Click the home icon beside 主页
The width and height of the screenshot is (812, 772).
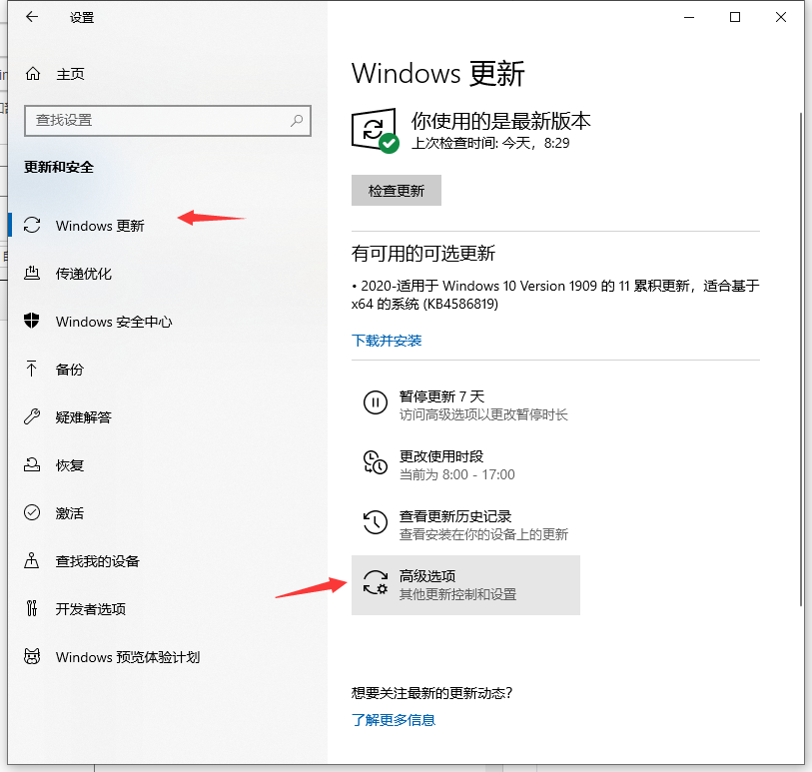point(33,74)
